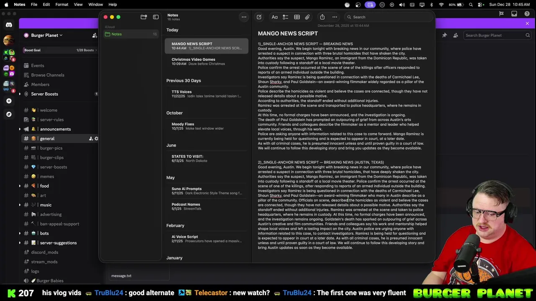Toggle the Notes sidebar visibility

pos(156,17)
